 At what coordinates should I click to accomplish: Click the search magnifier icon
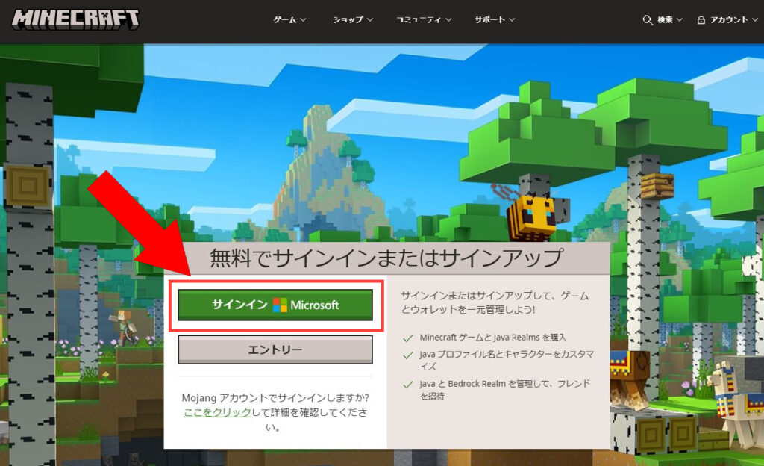point(647,20)
